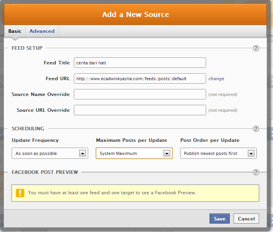This screenshot has height=232, width=273.
Task: Click into the Feed URL field
Action: pyautogui.click(x=140, y=79)
